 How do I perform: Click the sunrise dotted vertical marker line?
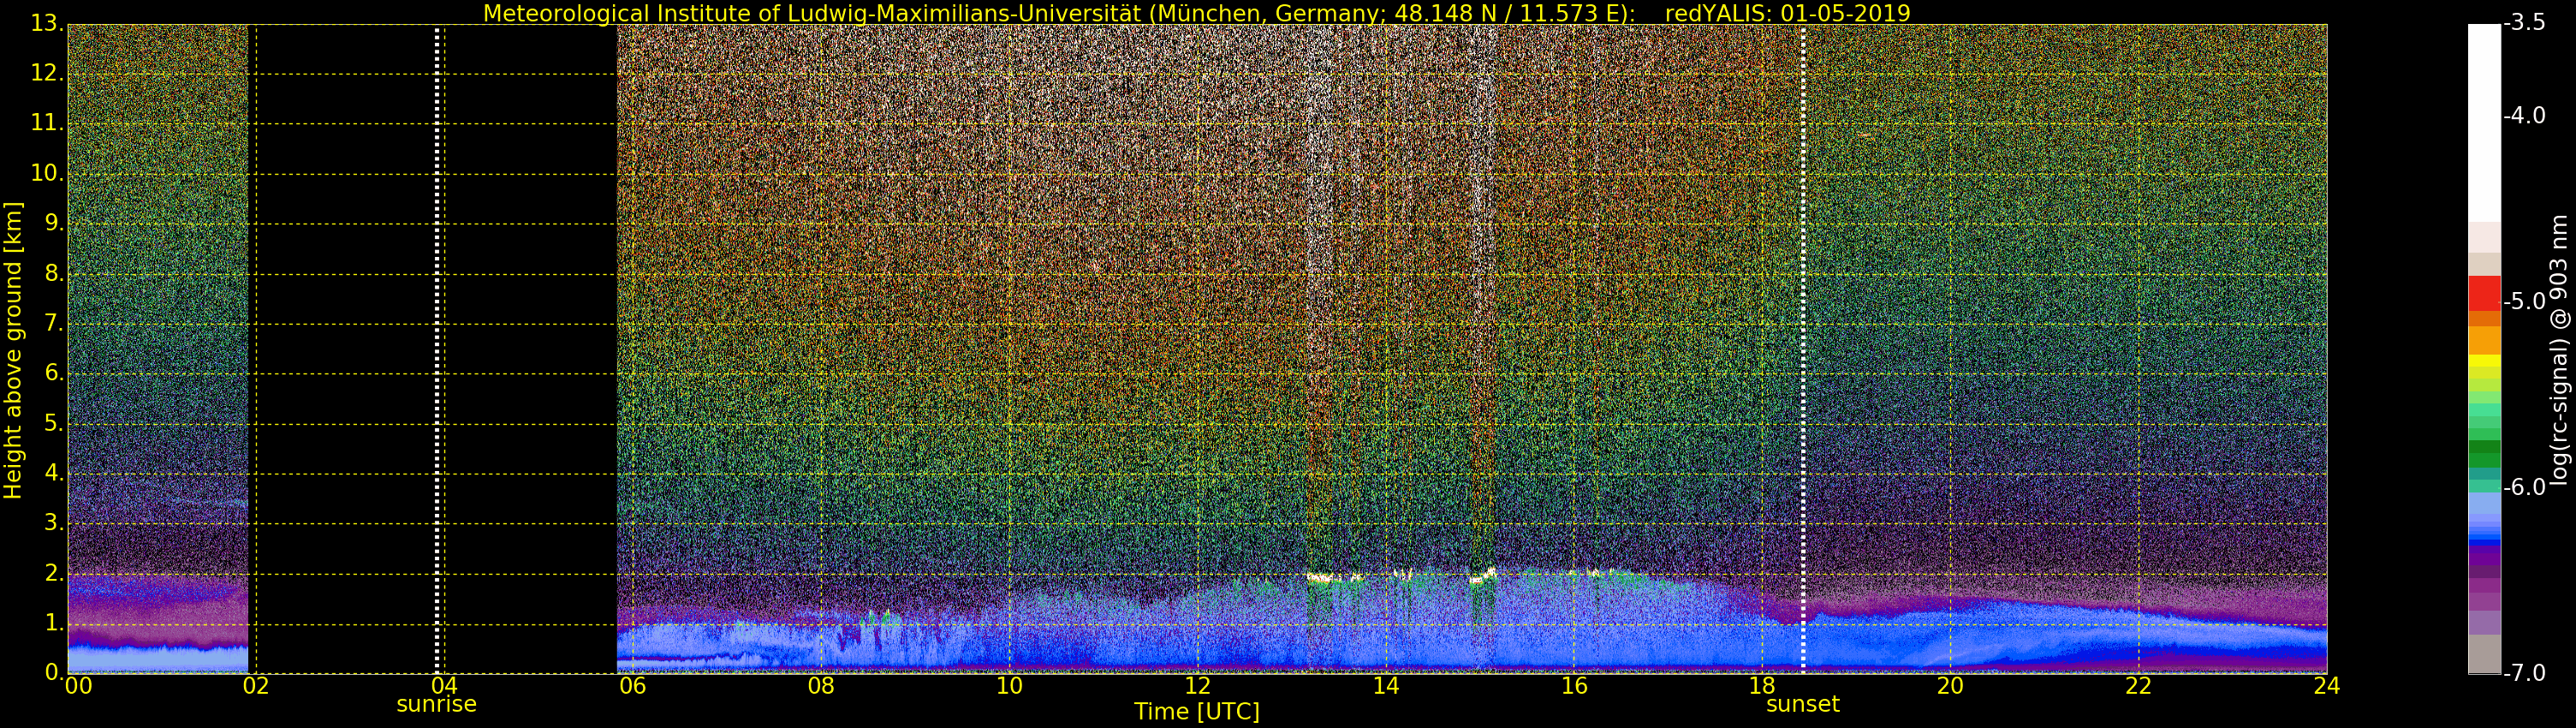[x=438, y=349]
